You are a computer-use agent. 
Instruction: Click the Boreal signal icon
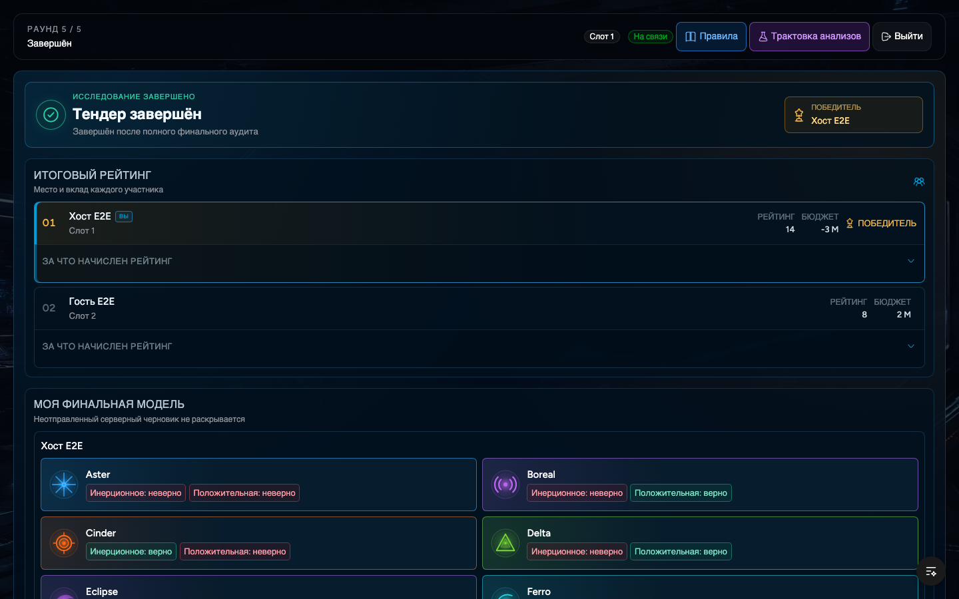click(x=505, y=485)
